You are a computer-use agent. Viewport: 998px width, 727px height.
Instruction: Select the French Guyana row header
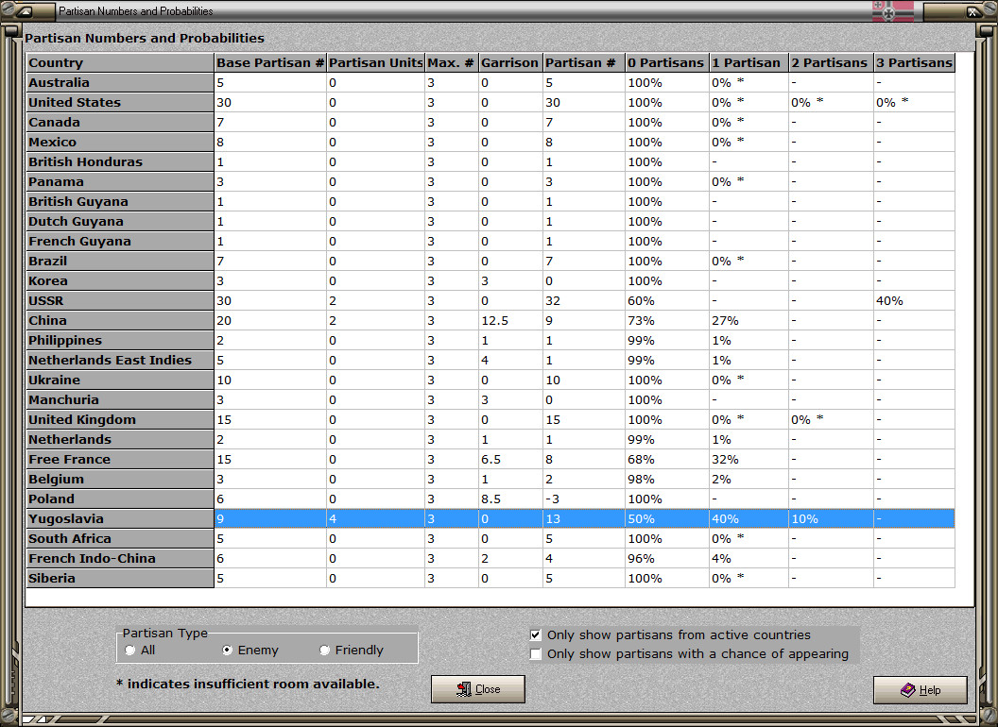[120, 241]
